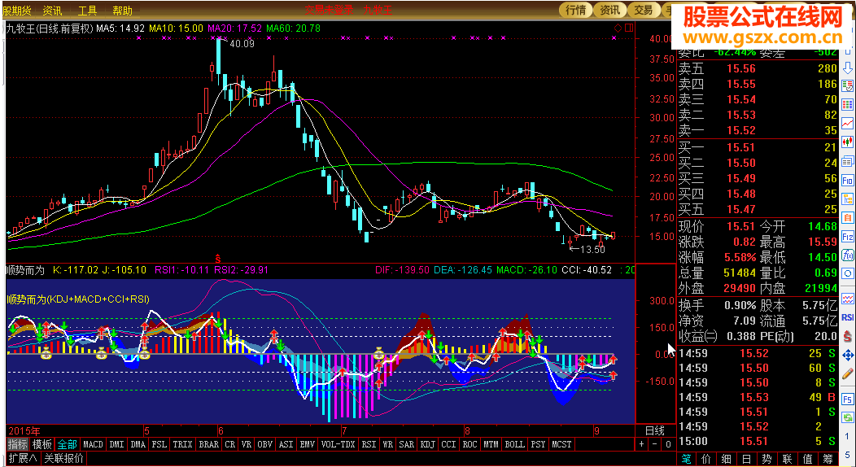The width and height of the screenshot is (856, 467).
Task: Click the 行情 button at top
Action: 575,10
